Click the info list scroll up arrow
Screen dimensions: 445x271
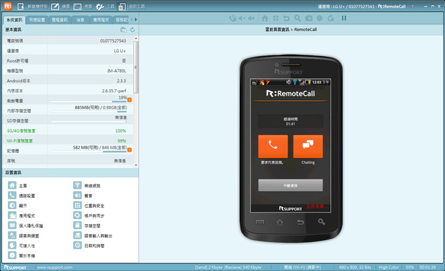tap(136, 38)
